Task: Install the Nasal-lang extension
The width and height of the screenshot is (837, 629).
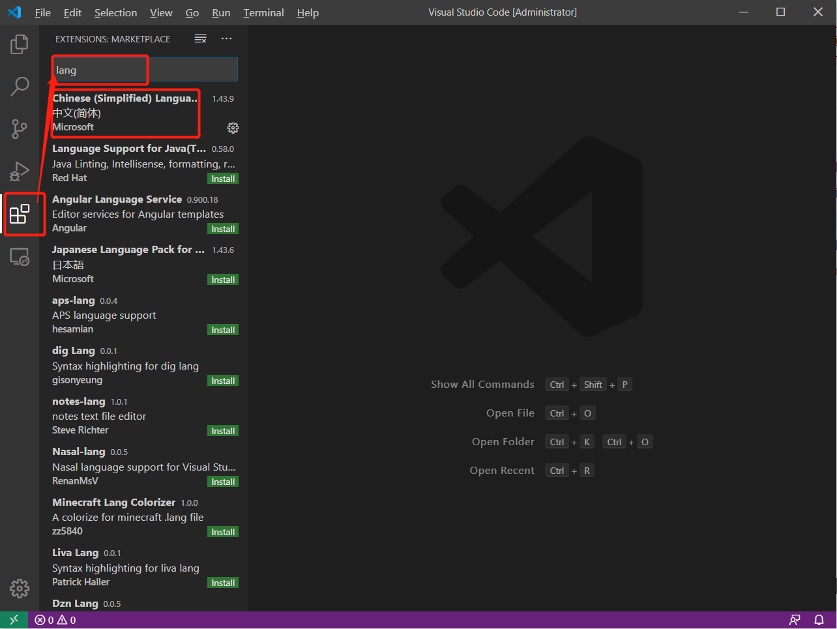Action: pyautogui.click(x=223, y=482)
